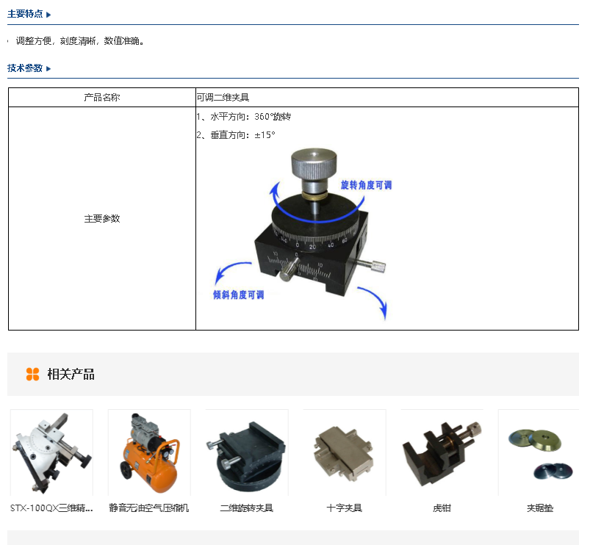Click the 二维旋转夹具 product name link
This screenshot has height=545, width=604.
click(247, 508)
